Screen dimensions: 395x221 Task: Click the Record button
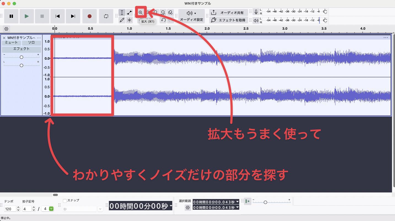coord(90,16)
